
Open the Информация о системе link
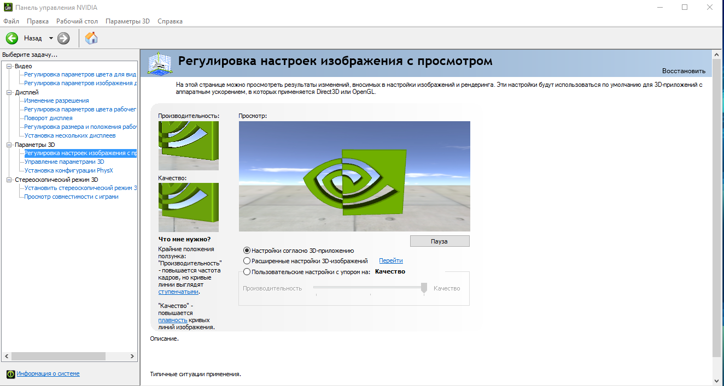point(48,374)
